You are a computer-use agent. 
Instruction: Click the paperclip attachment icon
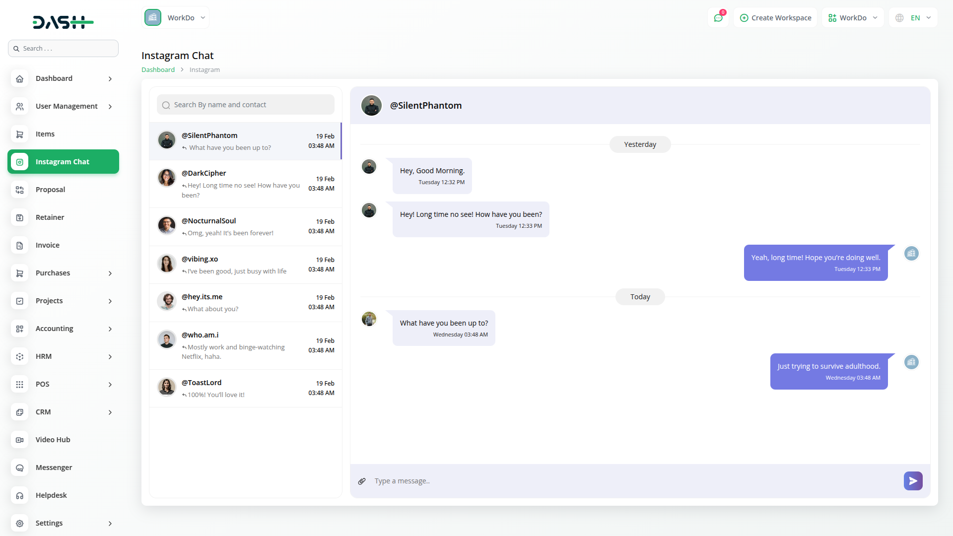(362, 481)
